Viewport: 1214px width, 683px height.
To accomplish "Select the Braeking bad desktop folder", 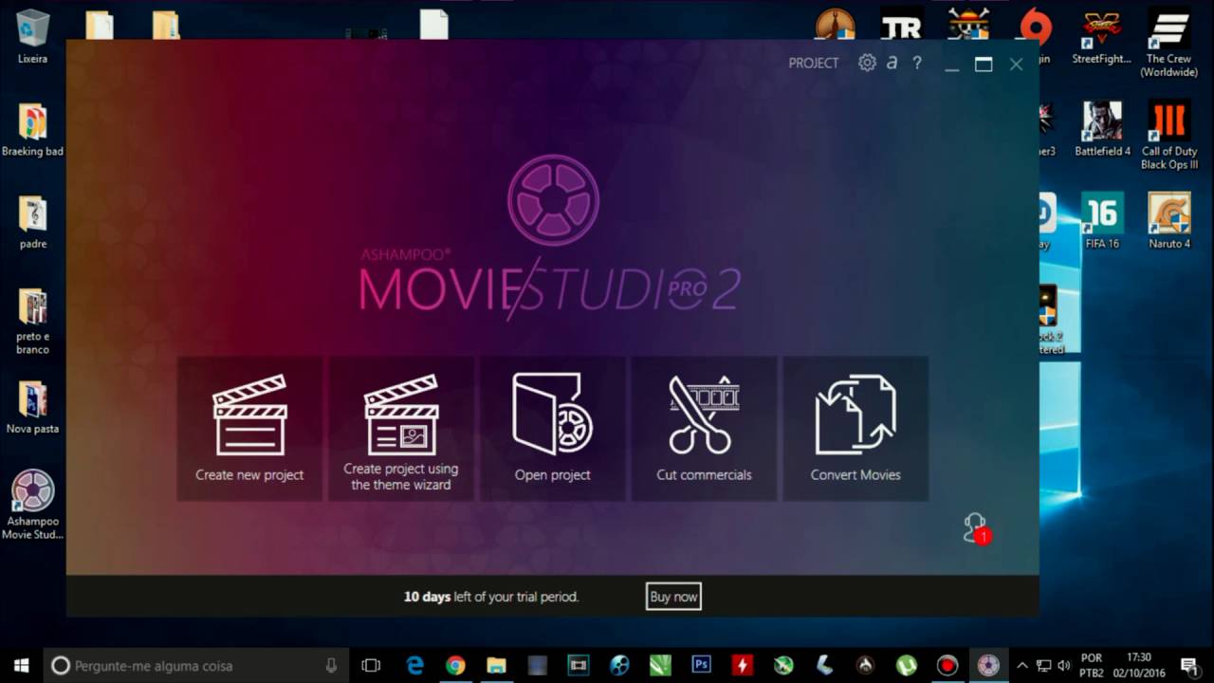I will (32, 130).
